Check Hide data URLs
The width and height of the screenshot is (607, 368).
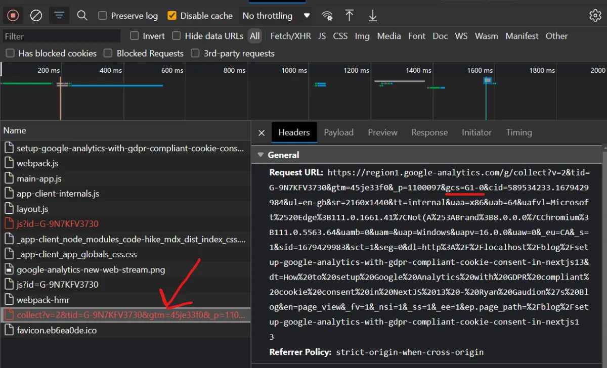click(x=176, y=36)
